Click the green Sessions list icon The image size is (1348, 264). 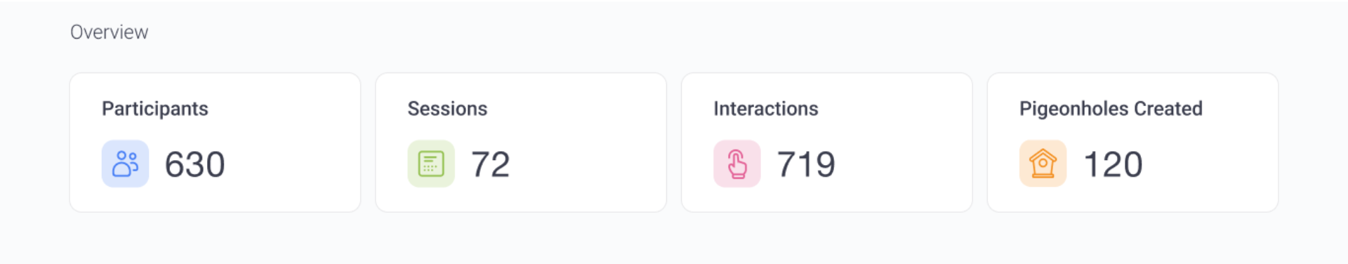[x=431, y=164]
